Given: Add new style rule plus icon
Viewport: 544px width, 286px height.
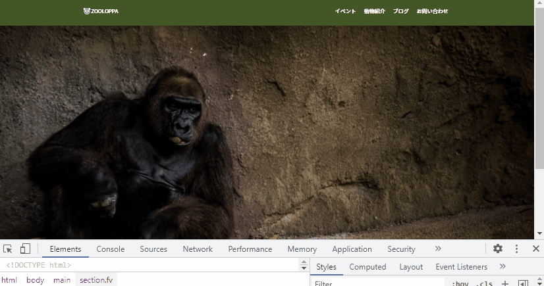Looking at the screenshot, I should [x=505, y=283].
